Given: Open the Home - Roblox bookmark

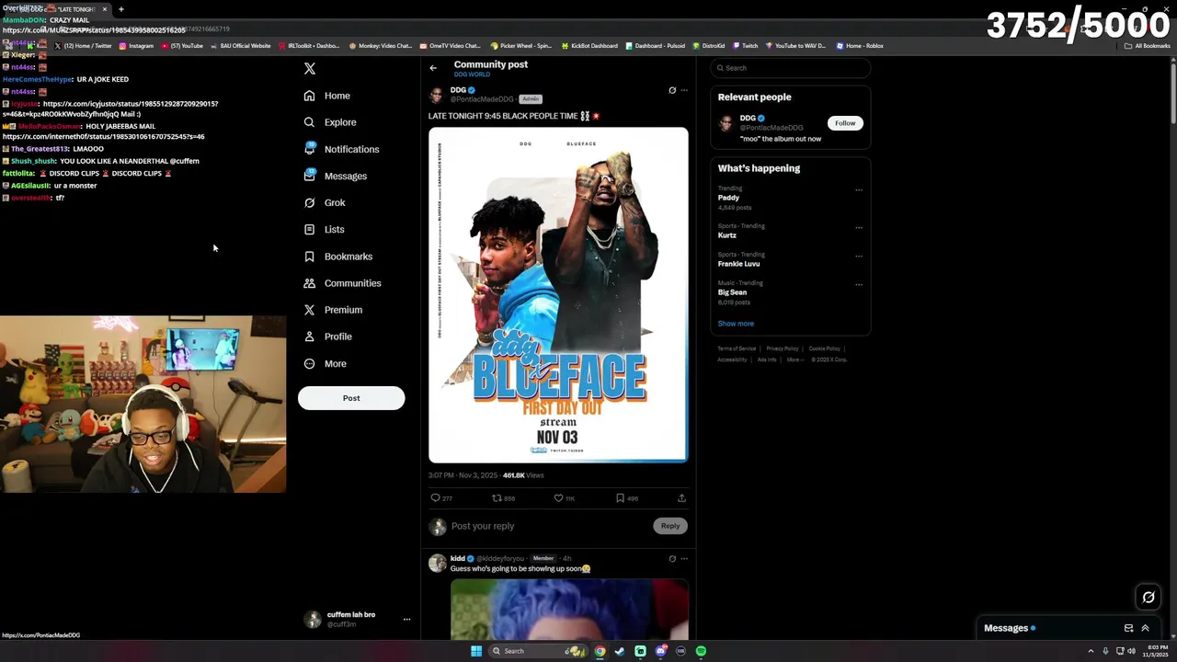Looking at the screenshot, I should pyautogui.click(x=859, y=46).
